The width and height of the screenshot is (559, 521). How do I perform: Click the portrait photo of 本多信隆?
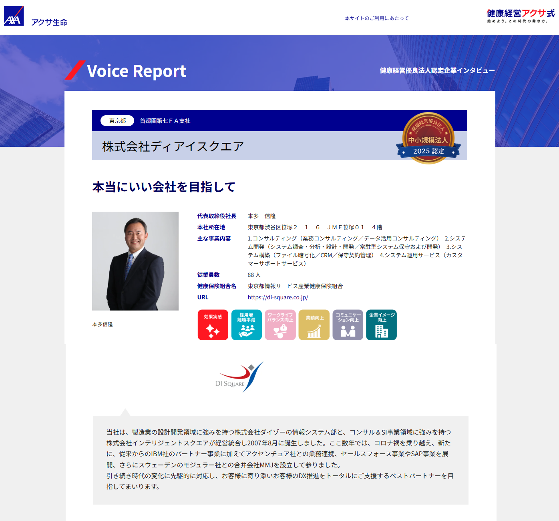pos(135,261)
